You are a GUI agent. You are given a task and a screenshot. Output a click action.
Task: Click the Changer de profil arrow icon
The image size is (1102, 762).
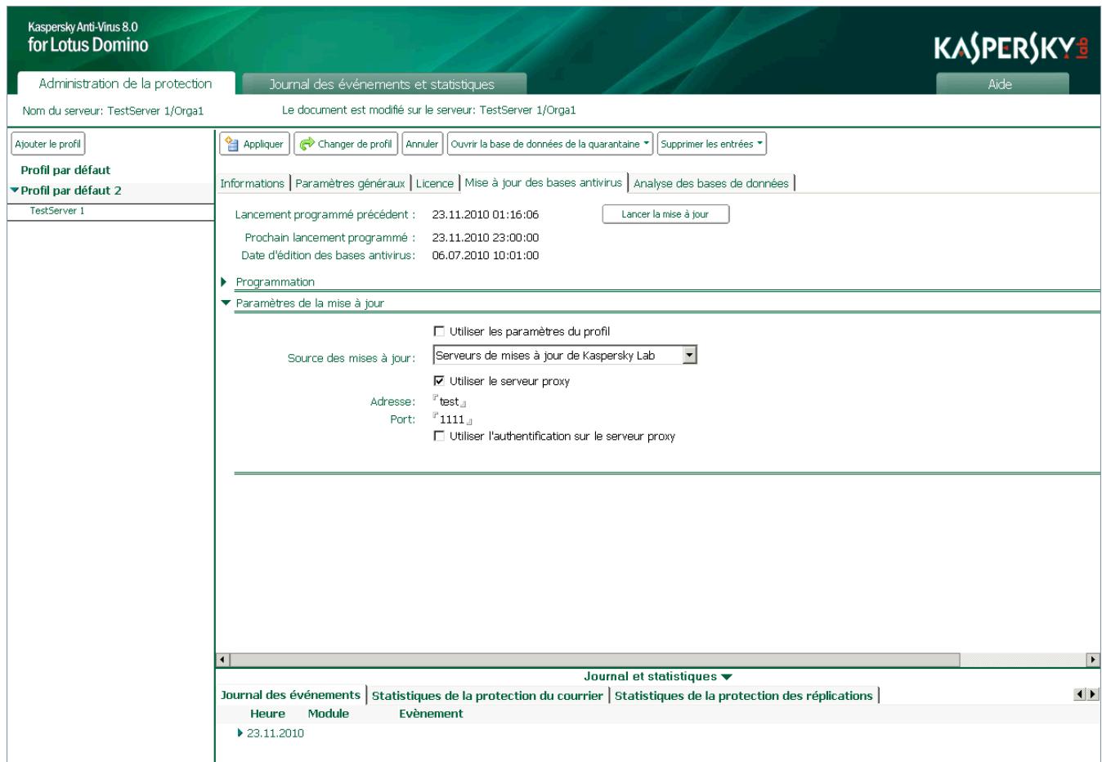[x=305, y=145]
